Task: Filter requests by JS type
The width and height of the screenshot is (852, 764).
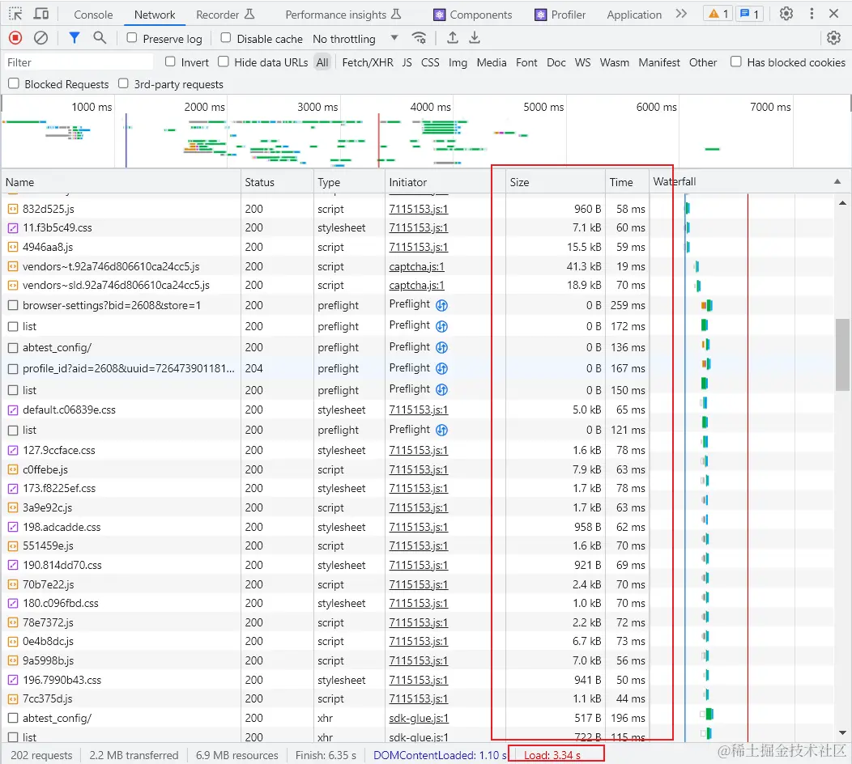Action: pos(407,62)
